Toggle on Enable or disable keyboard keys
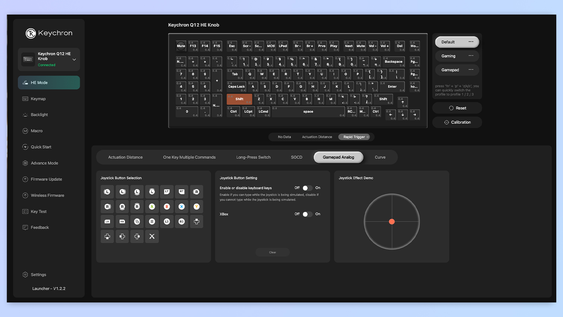Viewport: 563px width, 317px height. click(x=307, y=188)
